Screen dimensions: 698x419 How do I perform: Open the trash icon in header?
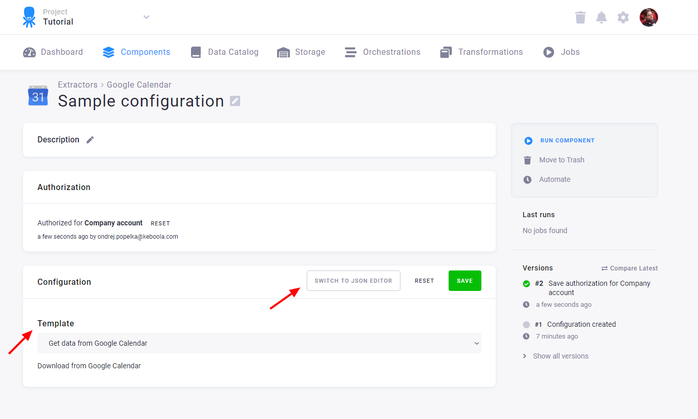pyautogui.click(x=580, y=17)
